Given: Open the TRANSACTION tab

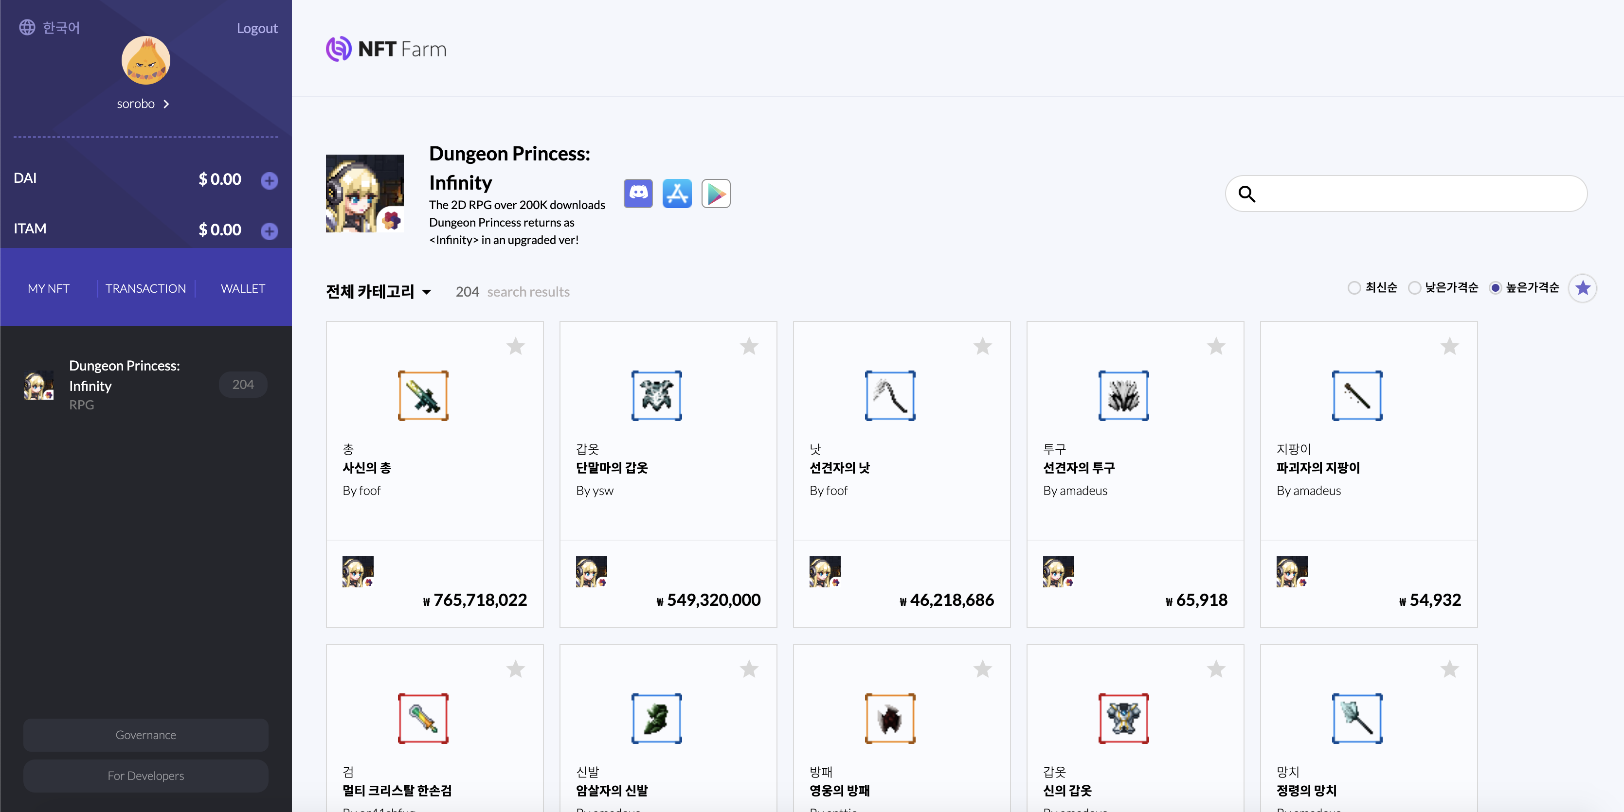Looking at the screenshot, I should 145,288.
